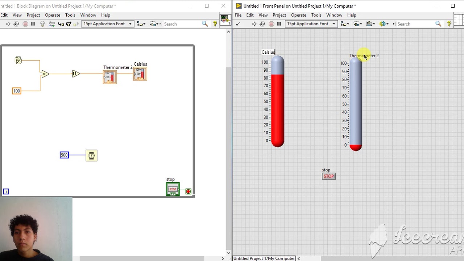Open Operate menu in Front Panel window
Image resolution: width=464 pixels, height=261 pixels.
pos(299,15)
